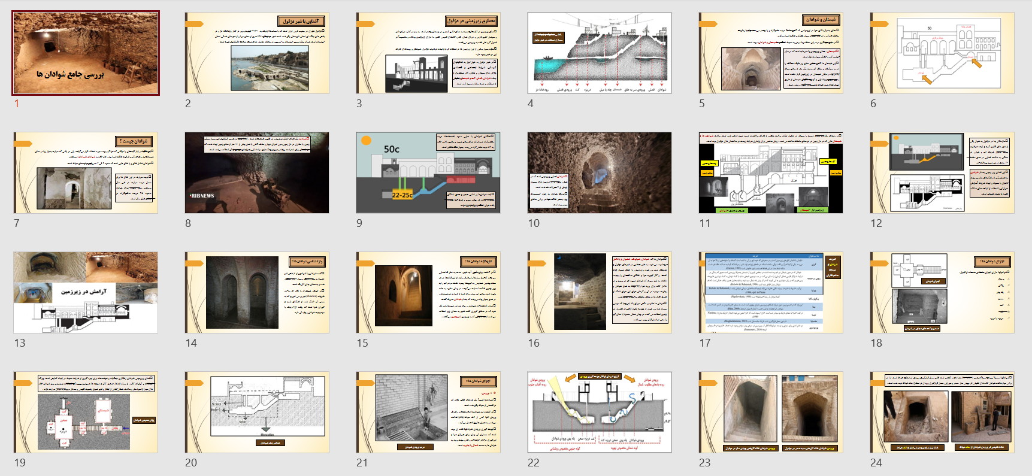Image resolution: width=1032 pixels, height=476 pixels.
Task: Click the slide number 5 label
Action: tap(702, 104)
